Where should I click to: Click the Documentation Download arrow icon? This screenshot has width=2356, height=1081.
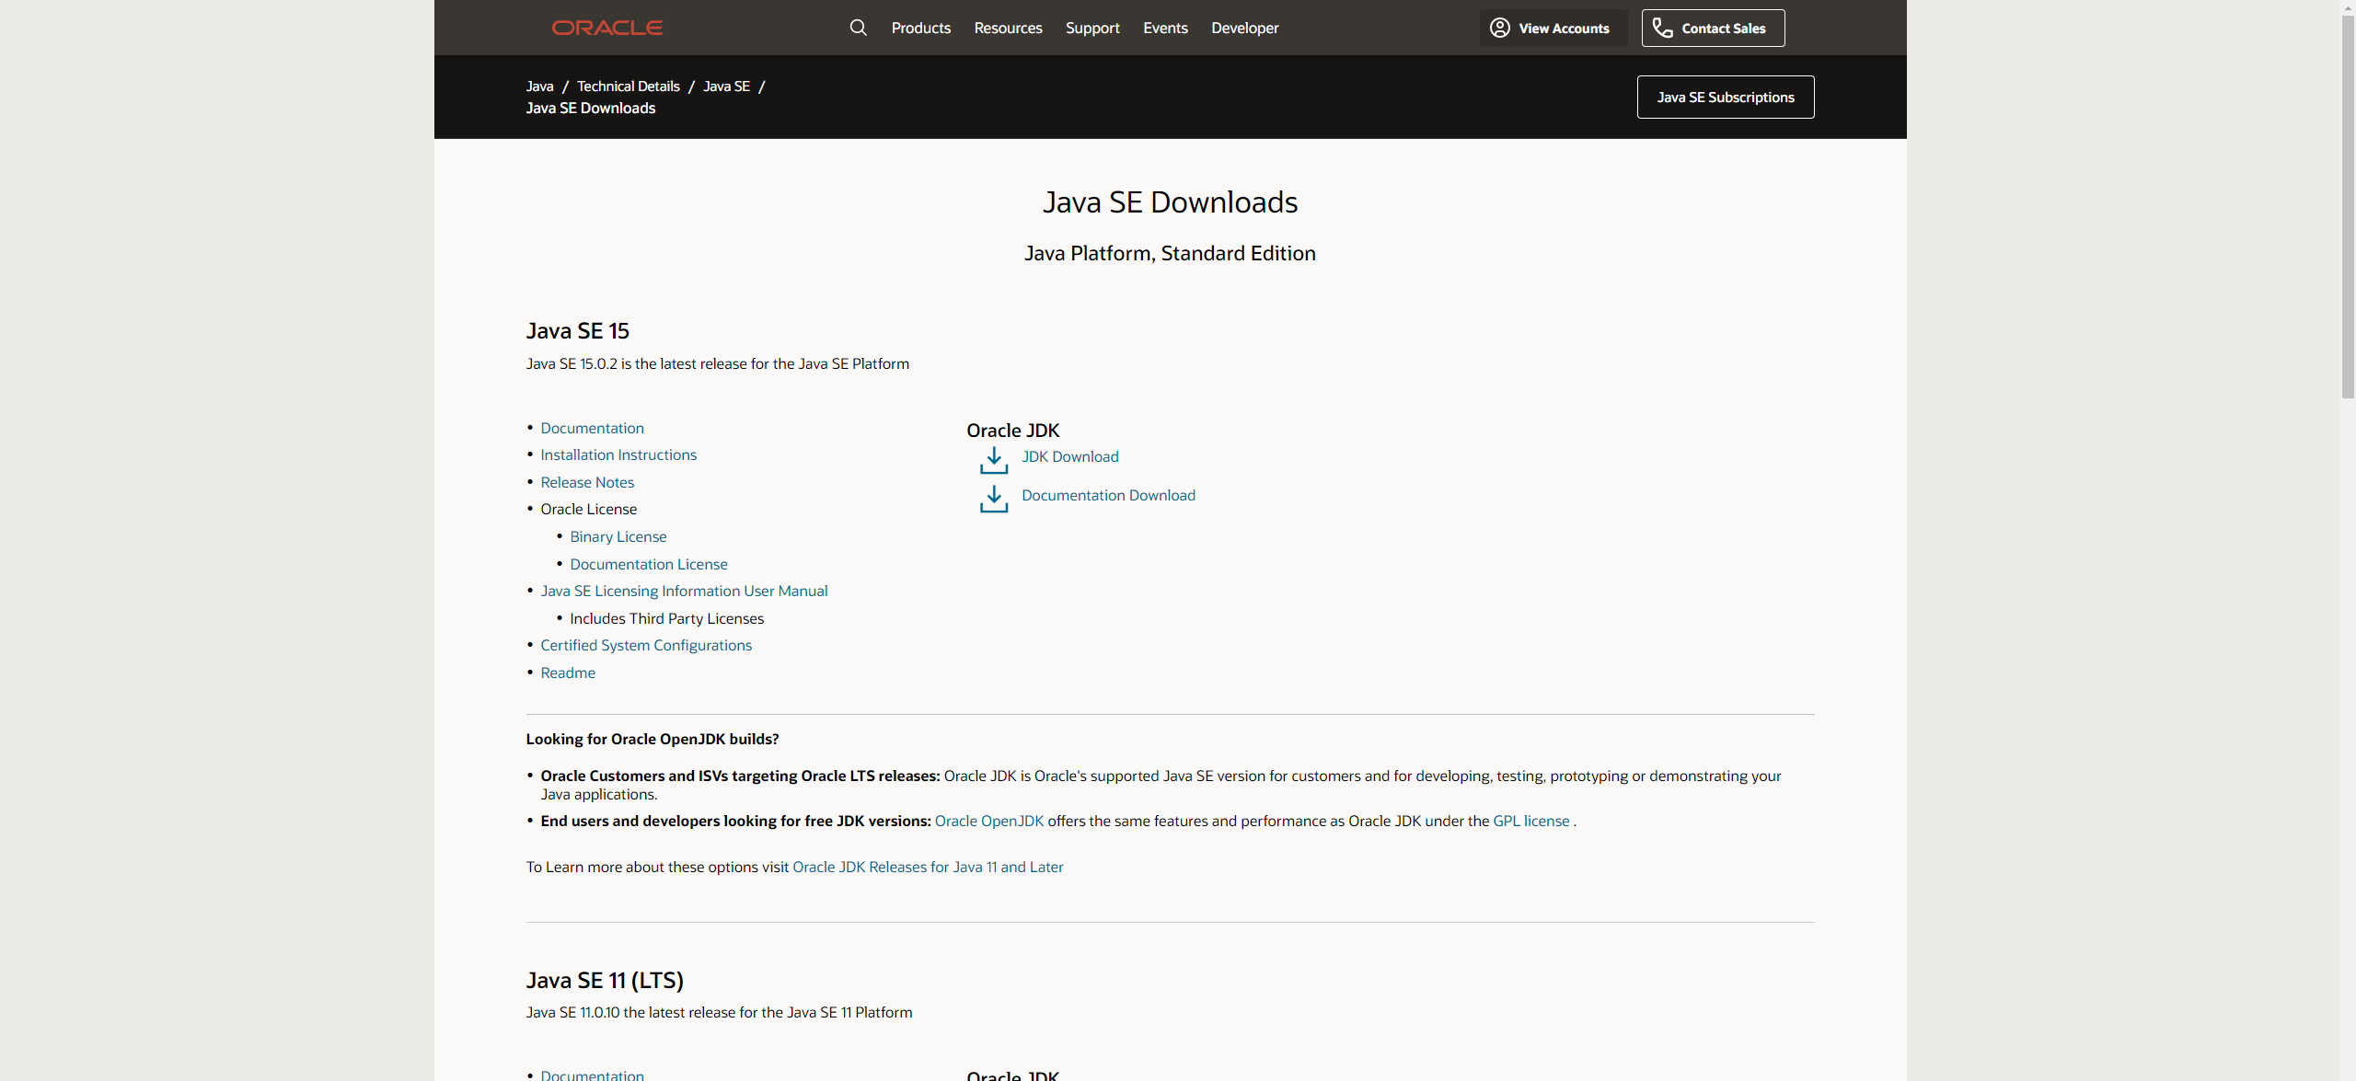click(994, 499)
